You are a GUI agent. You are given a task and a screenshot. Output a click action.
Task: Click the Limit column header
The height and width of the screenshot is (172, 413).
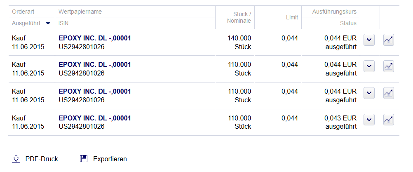pos(292,18)
